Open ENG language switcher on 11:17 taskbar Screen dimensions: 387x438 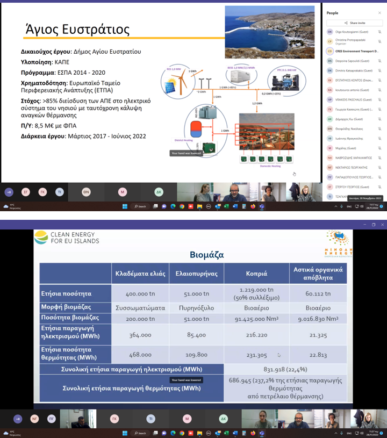coord(349,206)
